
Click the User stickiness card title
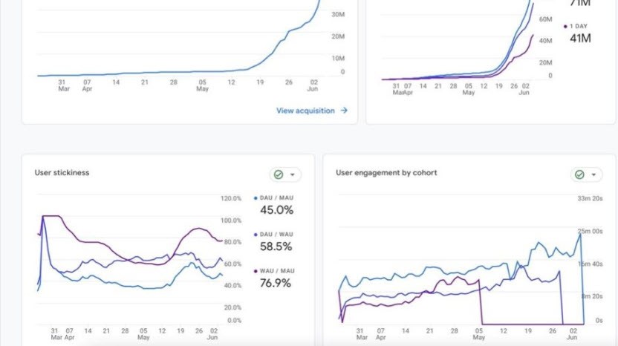62,172
